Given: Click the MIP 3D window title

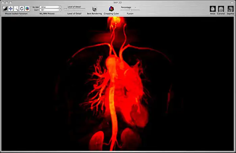Looking at the screenshot, I should [x=118, y=2].
